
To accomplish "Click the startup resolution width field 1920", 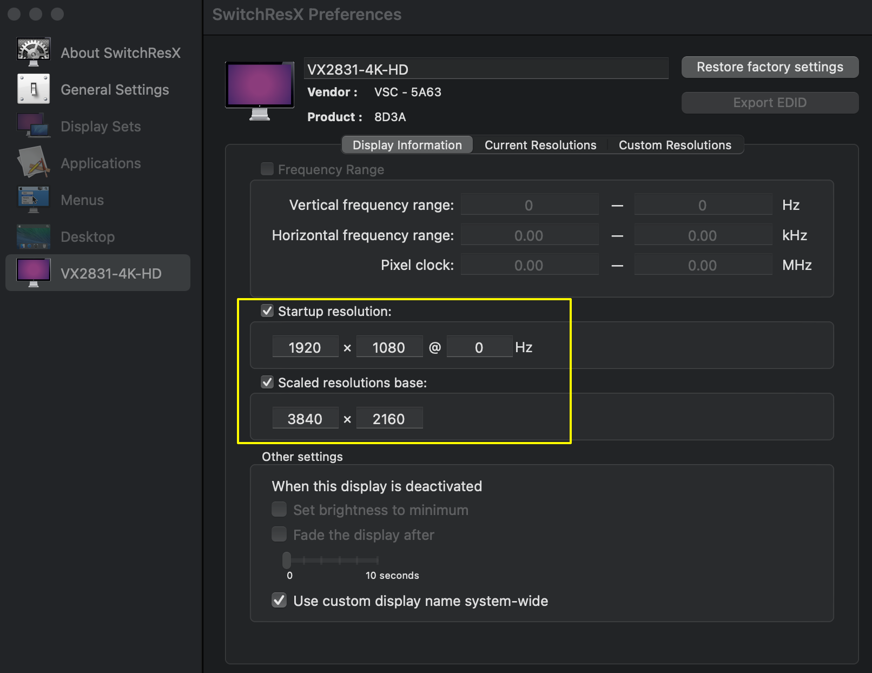I will pos(305,347).
